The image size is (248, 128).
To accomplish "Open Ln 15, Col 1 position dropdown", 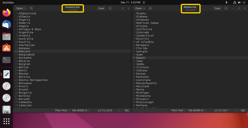I will (x=225, y=110).
